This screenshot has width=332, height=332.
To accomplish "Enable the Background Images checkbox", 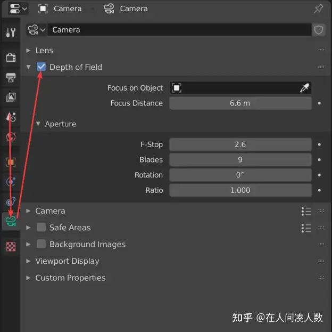I will pyautogui.click(x=41, y=244).
